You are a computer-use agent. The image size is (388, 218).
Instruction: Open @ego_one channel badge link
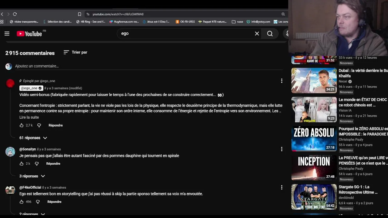[31, 88]
